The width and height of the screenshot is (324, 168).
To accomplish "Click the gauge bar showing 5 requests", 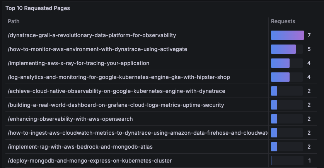I will click(x=287, y=49).
